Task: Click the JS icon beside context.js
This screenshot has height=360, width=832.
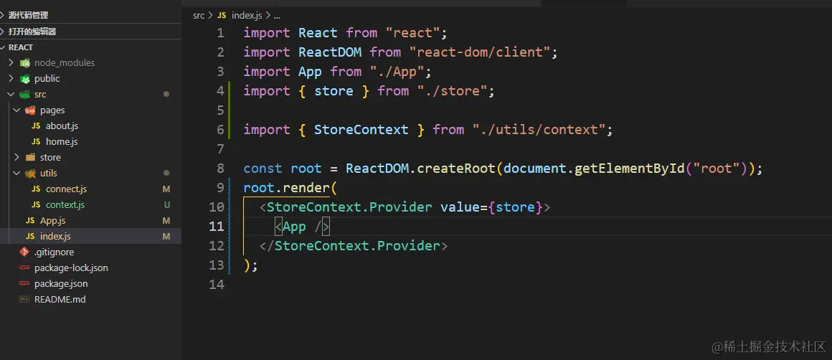Action: [36, 204]
